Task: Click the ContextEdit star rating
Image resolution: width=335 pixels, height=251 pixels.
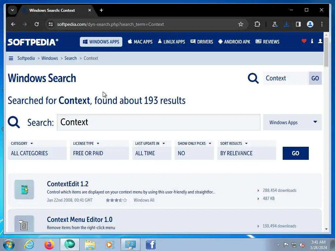Action: click(x=116, y=200)
